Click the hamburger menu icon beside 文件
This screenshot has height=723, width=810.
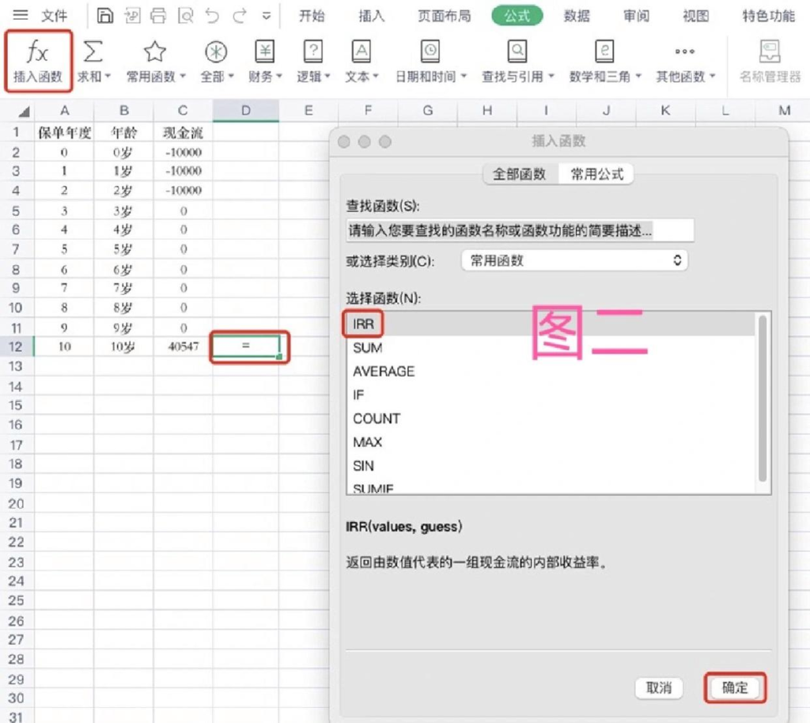21,15
